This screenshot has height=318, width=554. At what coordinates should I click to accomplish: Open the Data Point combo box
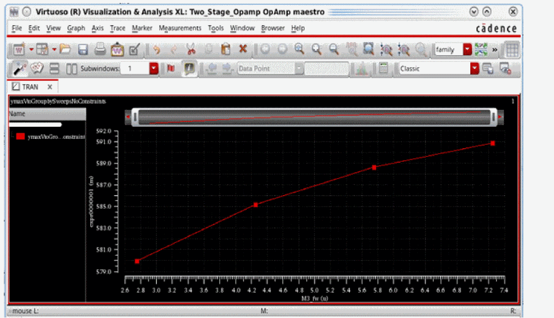tap(270, 68)
